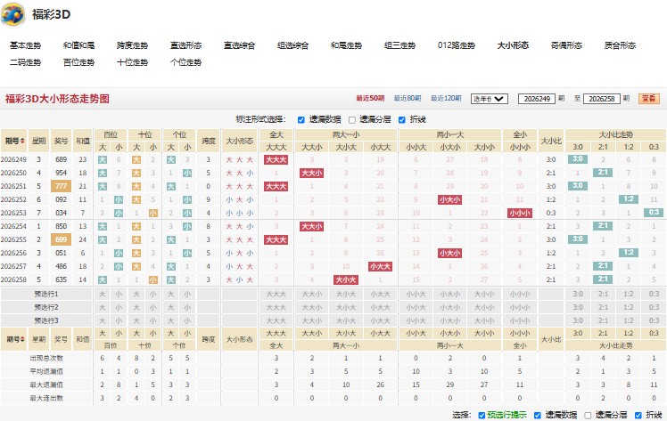Viewport: 667px width, 421px height.
Task: Select the 大小形态 navigation link
Action: (513, 45)
